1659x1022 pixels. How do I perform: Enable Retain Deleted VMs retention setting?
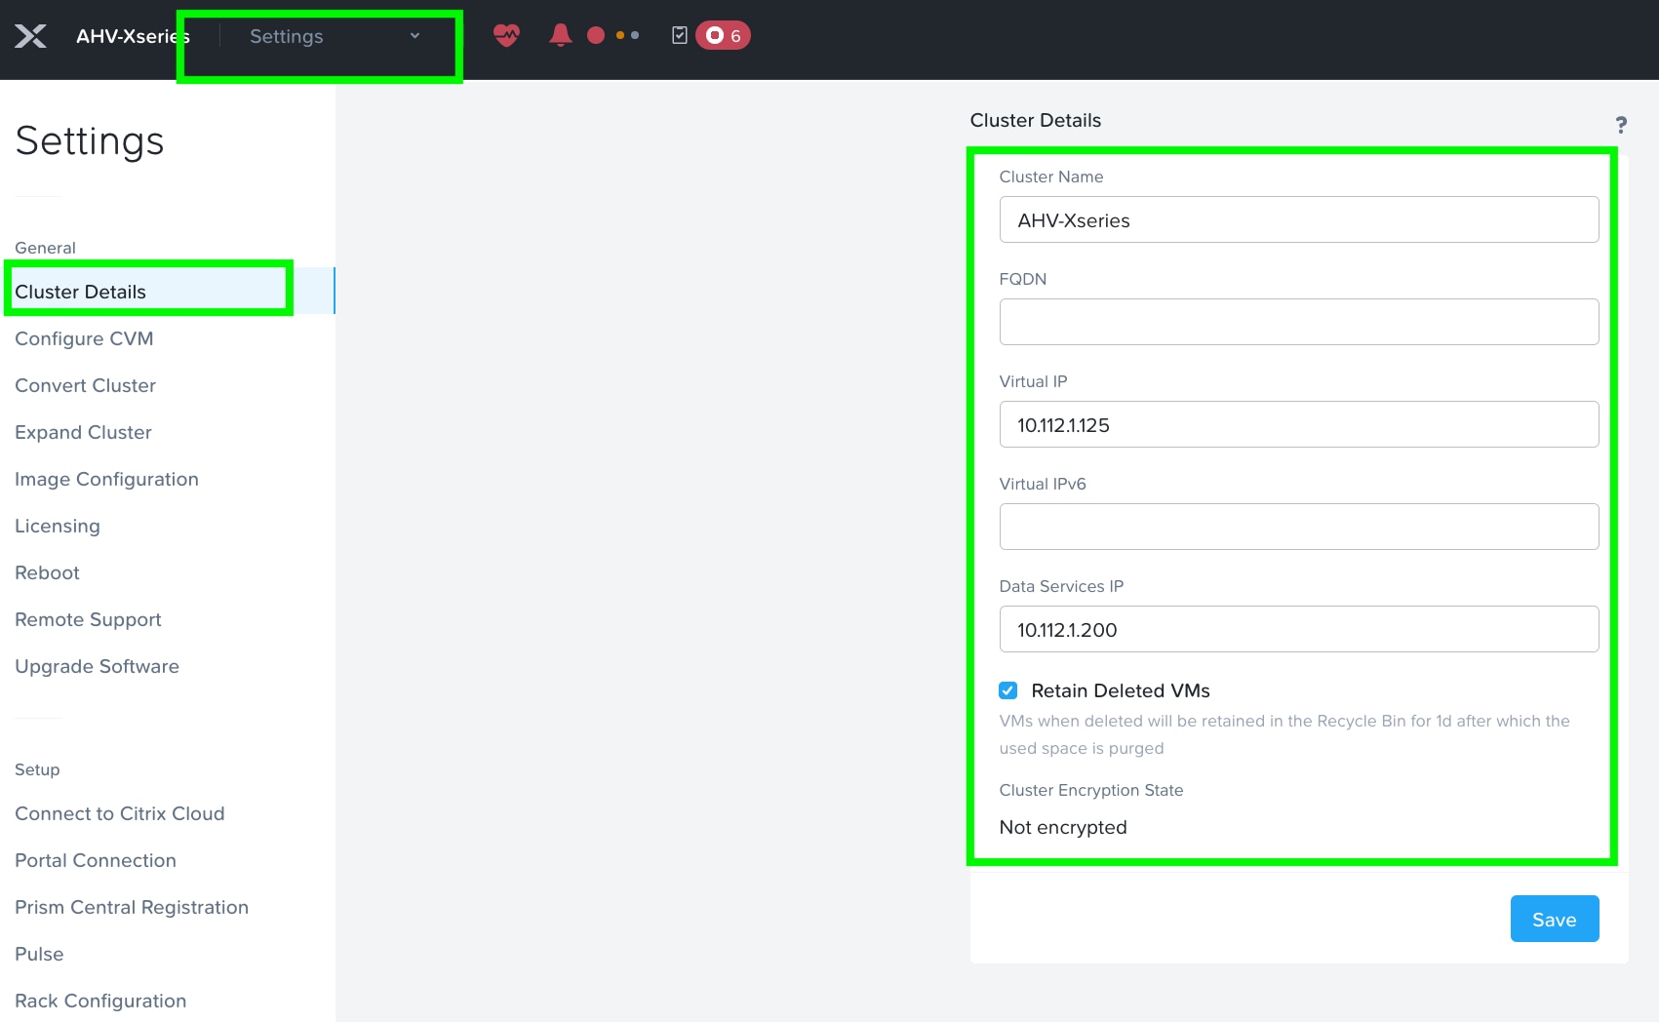[1007, 690]
